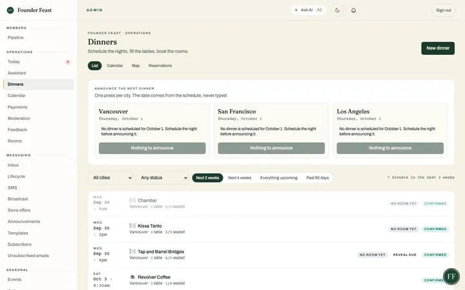Open Broadcast in the sidebar
Image resolution: width=465 pixels, height=290 pixels.
pos(39,199)
